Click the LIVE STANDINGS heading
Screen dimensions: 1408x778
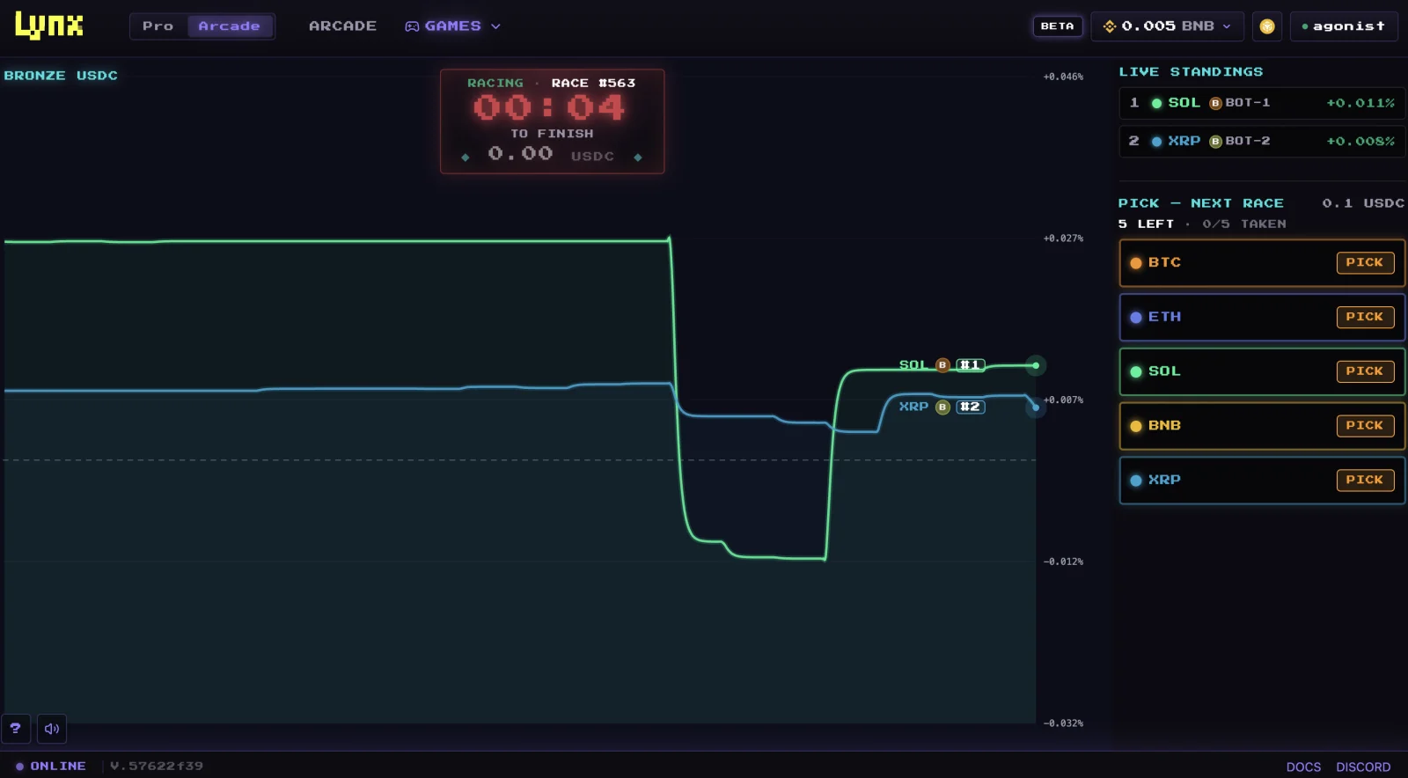pyautogui.click(x=1191, y=72)
